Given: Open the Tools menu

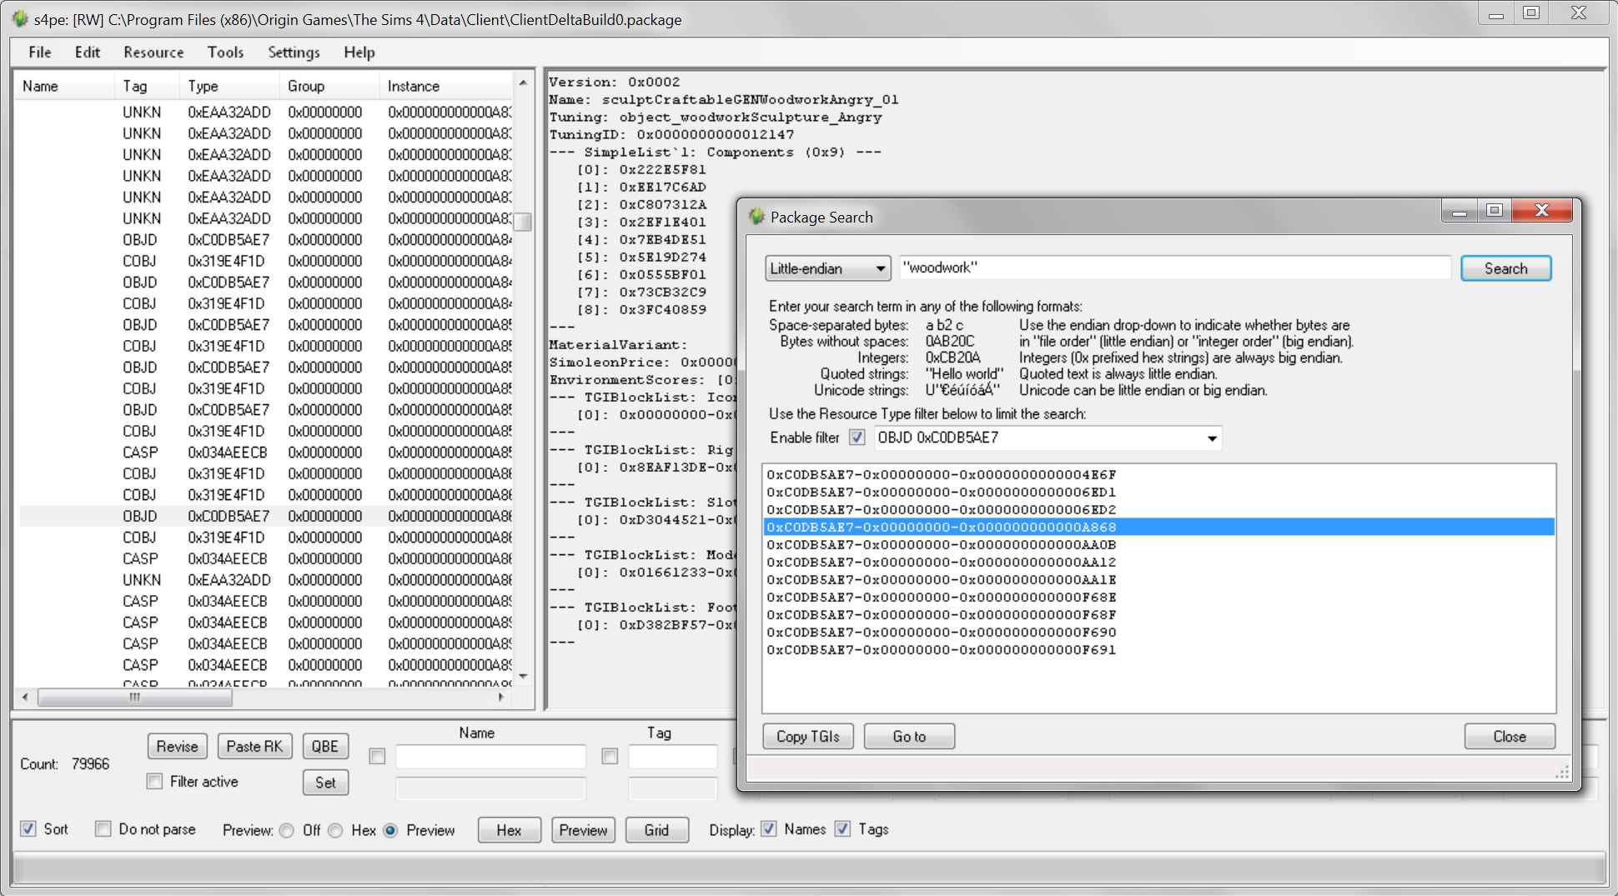Looking at the screenshot, I should [225, 52].
